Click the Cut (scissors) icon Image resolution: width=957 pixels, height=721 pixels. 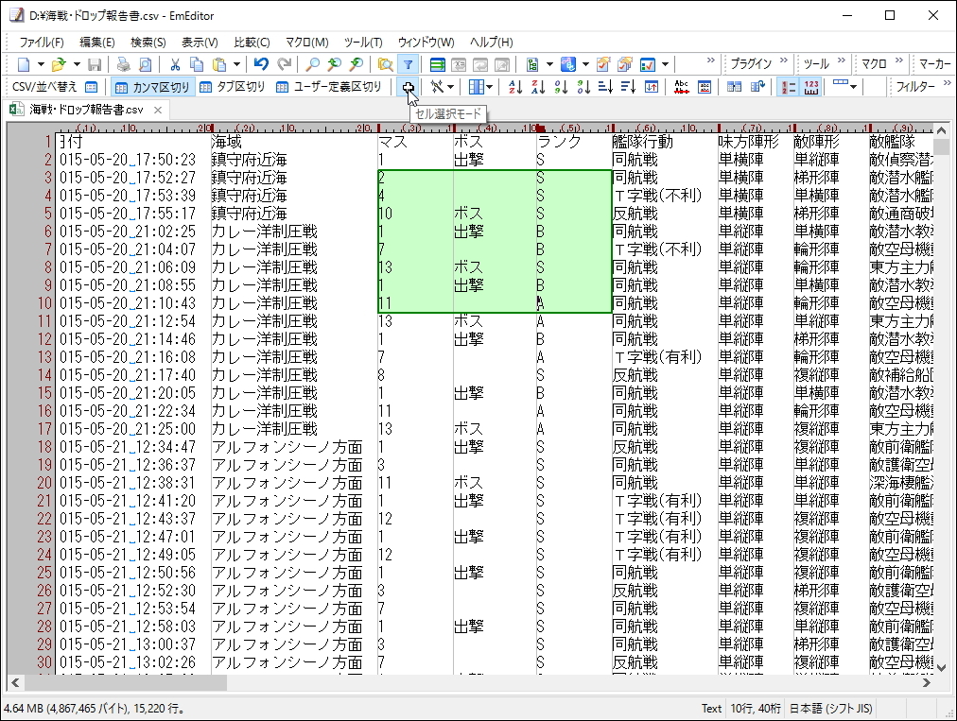[176, 64]
